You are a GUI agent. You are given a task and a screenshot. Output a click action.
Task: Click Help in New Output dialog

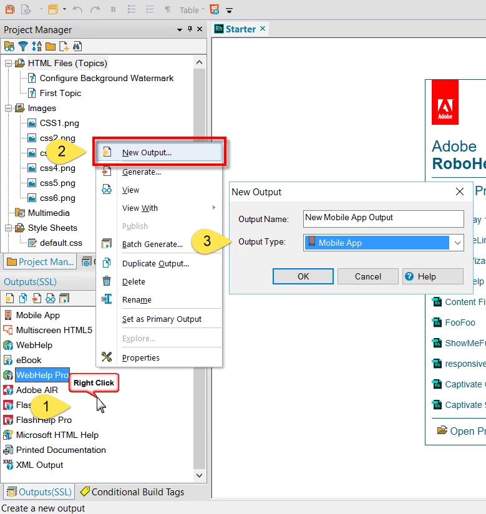pyautogui.click(x=432, y=276)
